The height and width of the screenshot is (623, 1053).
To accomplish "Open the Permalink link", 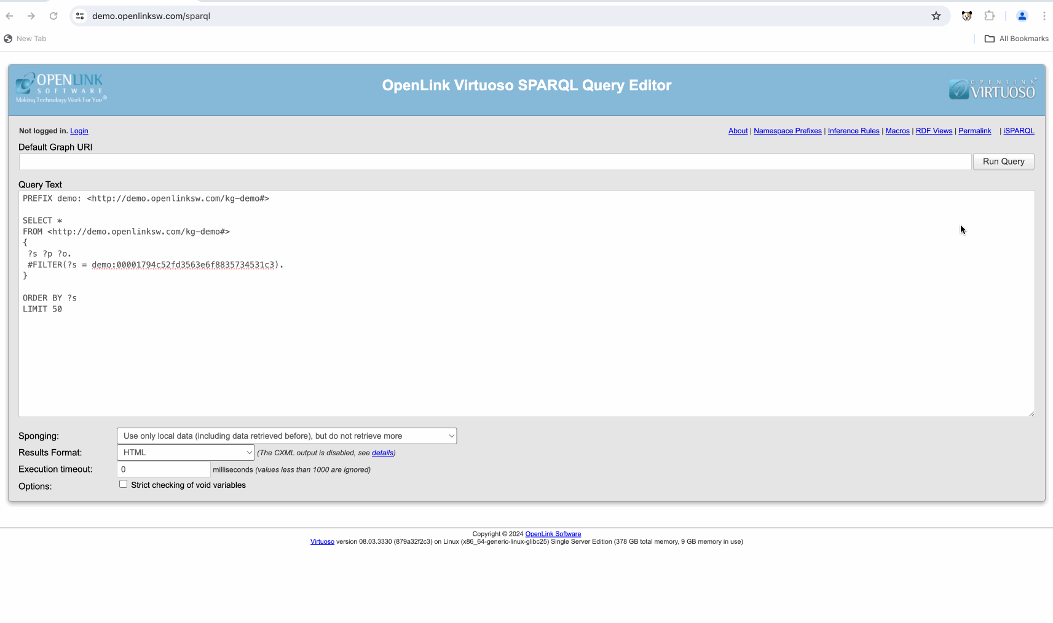I will tap(974, 131).
